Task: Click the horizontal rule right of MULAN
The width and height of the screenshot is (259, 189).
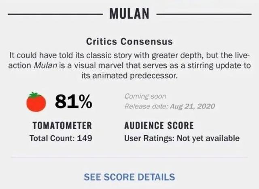Action: (x=204, y=14)
